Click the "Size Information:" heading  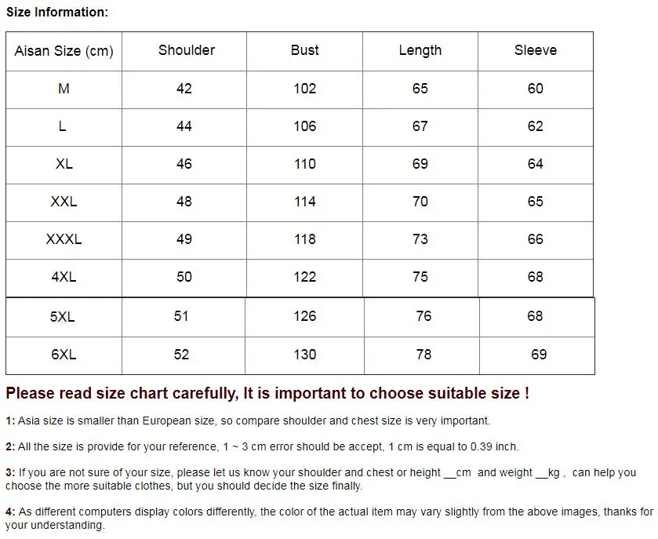pos(57,12)
